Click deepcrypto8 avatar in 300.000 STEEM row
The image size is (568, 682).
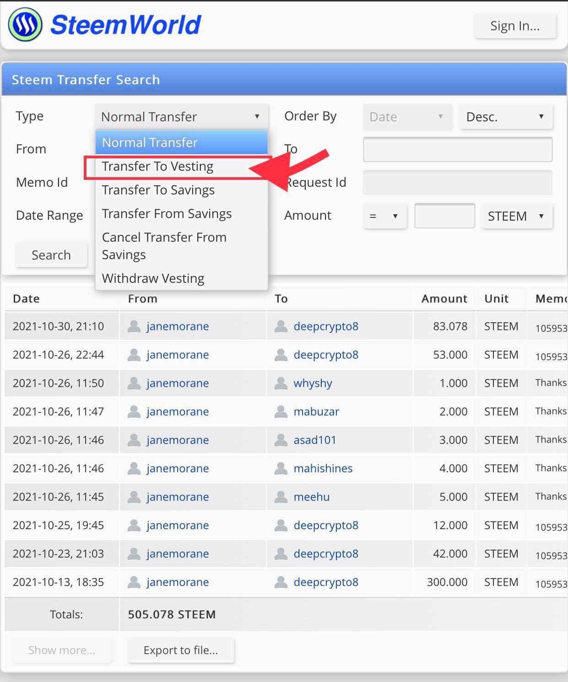click(281, 582)
